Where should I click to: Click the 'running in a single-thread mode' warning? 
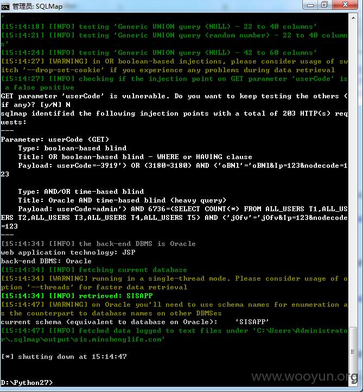point(174,279)
